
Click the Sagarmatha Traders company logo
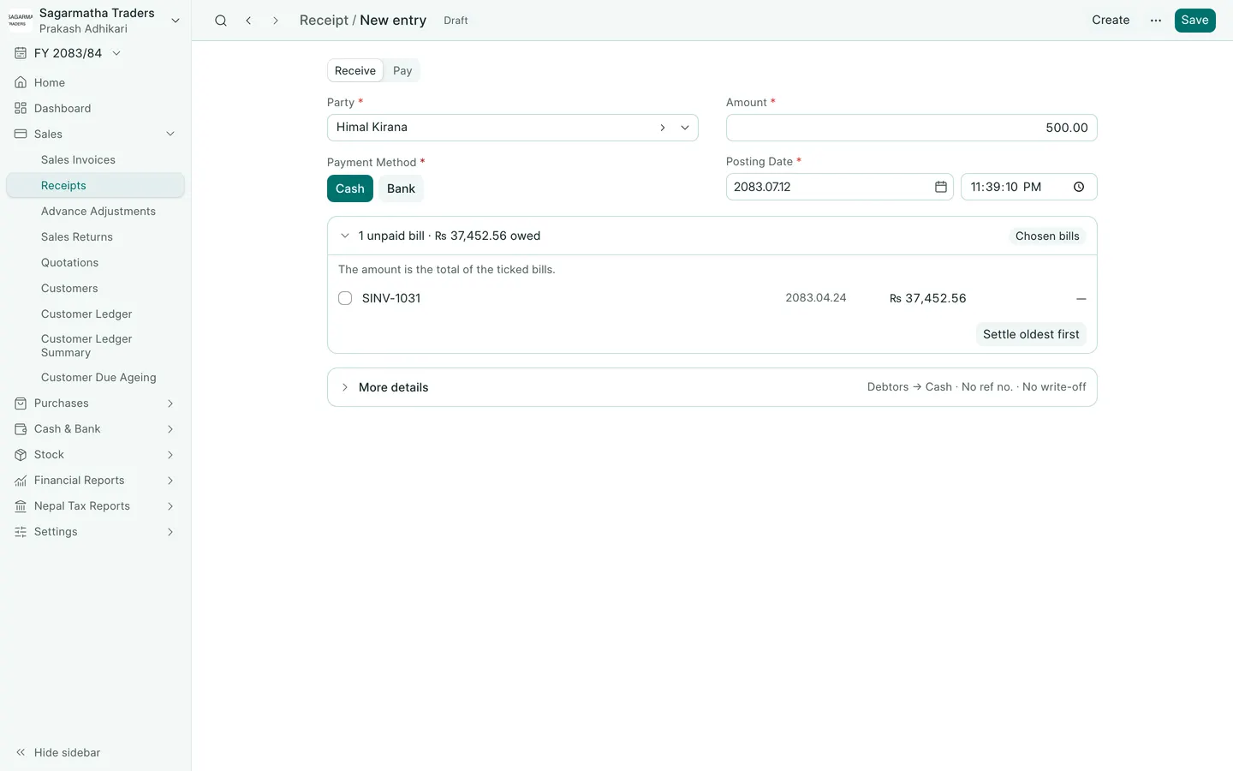(x=21, y=21)
